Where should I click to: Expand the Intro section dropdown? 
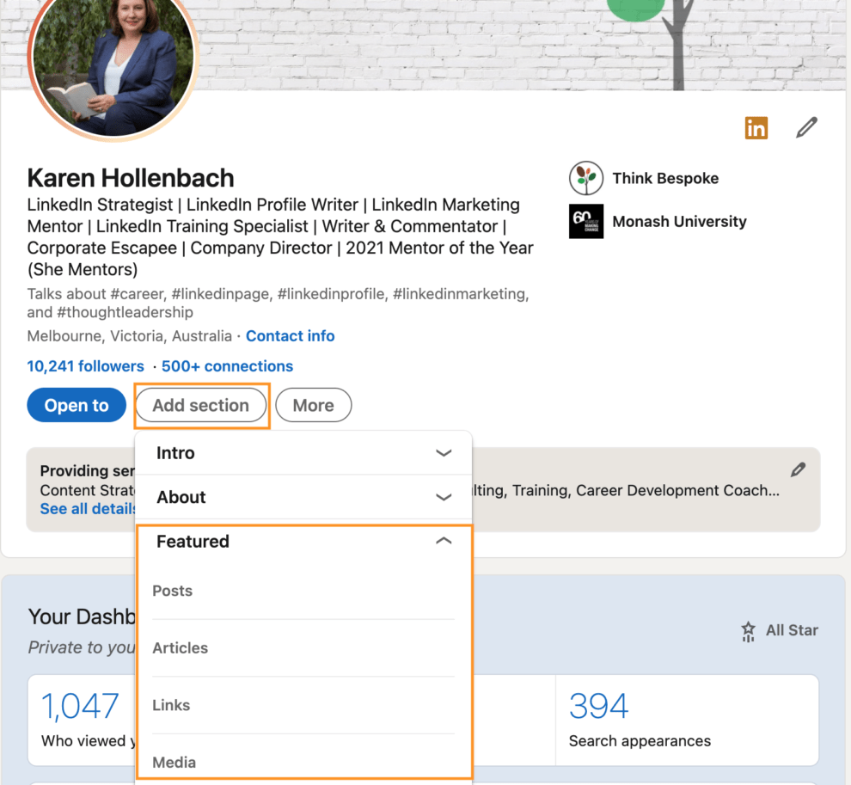click(444, 452)
